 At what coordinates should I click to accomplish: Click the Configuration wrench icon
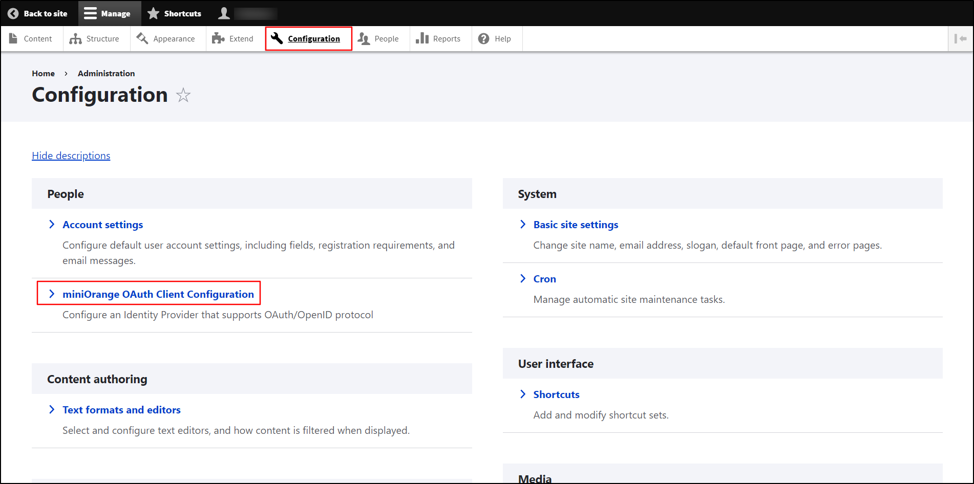(x=277, y=38)
